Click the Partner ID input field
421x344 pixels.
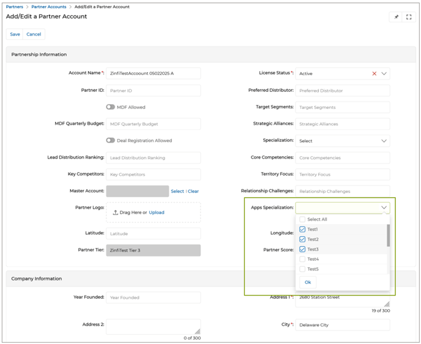[x=153, y=91]
